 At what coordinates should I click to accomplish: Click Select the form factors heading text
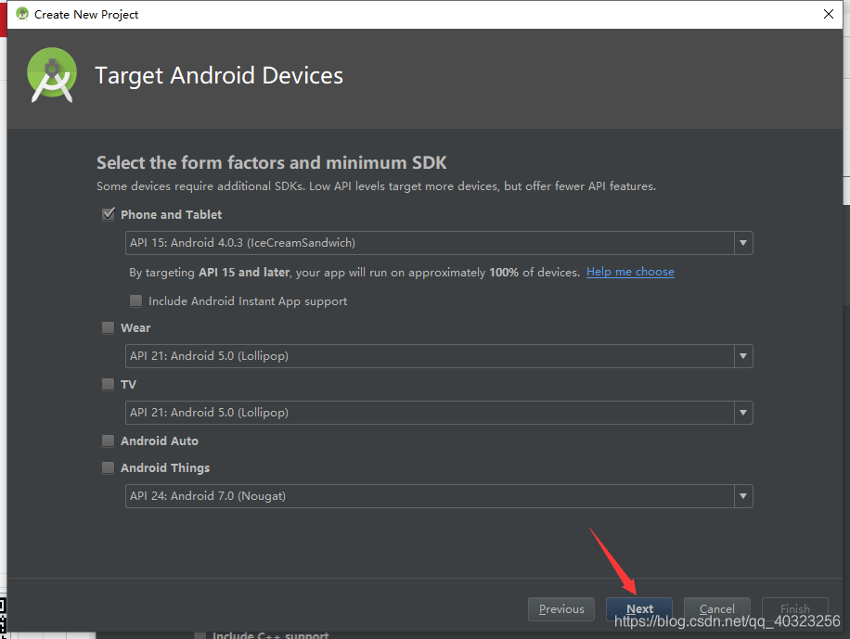(x=272, y=162)
